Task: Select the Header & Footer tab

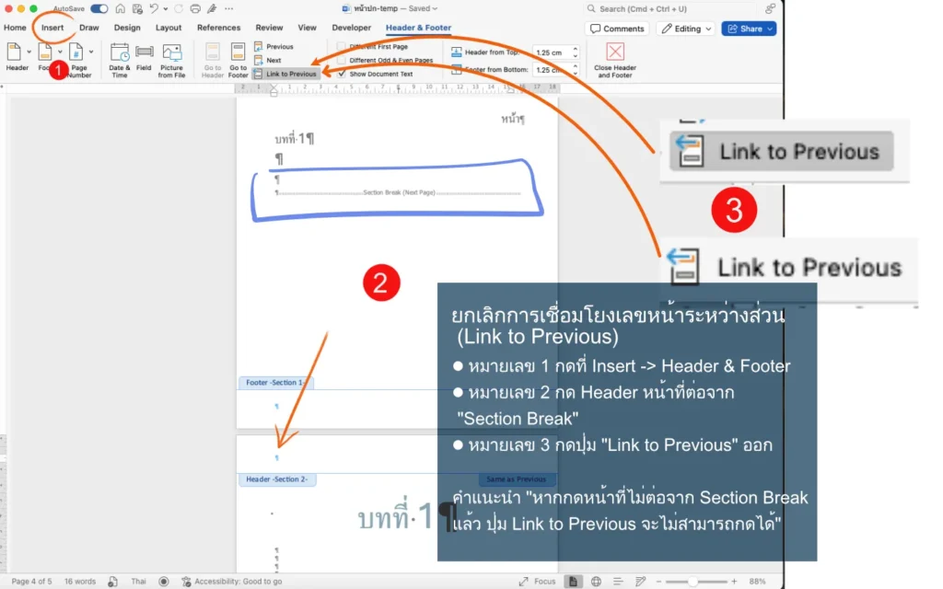Action: point(419,28)
